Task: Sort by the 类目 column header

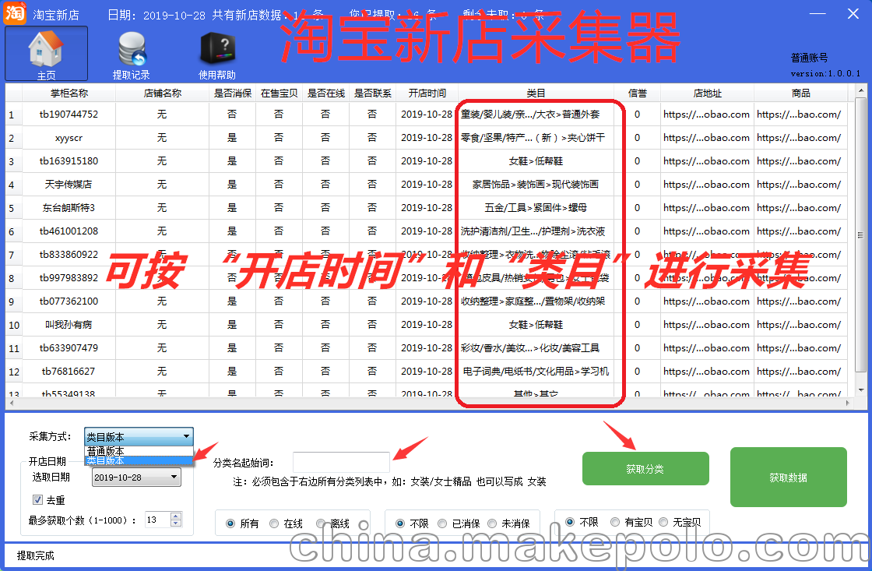Action: (536, 93)
